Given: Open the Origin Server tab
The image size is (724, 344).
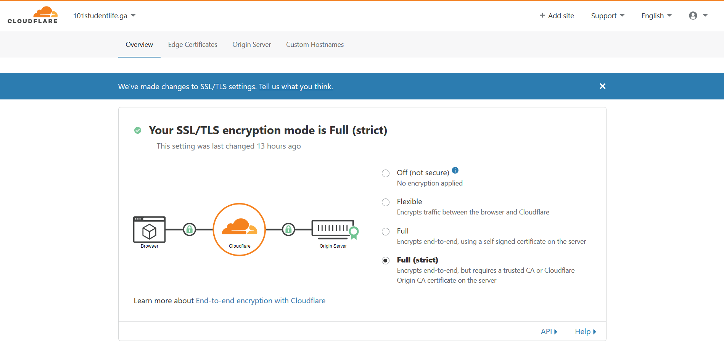Looking at the screenshot, I should (252, 45).
